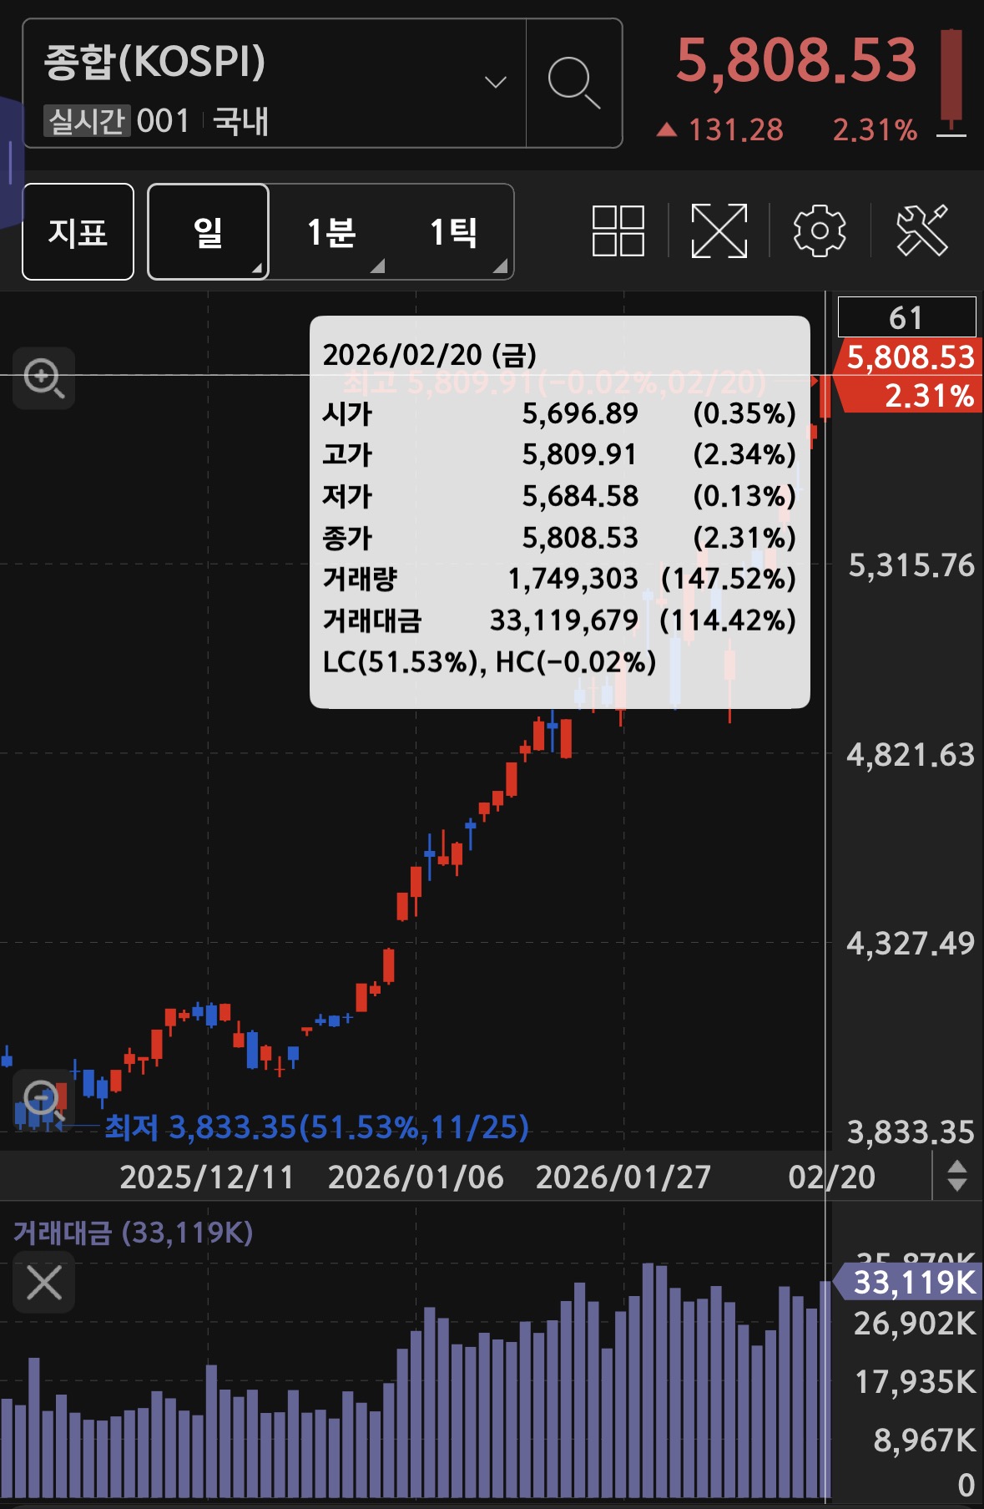Click the 4,821.63 price axis label

[x=911, y=755]
